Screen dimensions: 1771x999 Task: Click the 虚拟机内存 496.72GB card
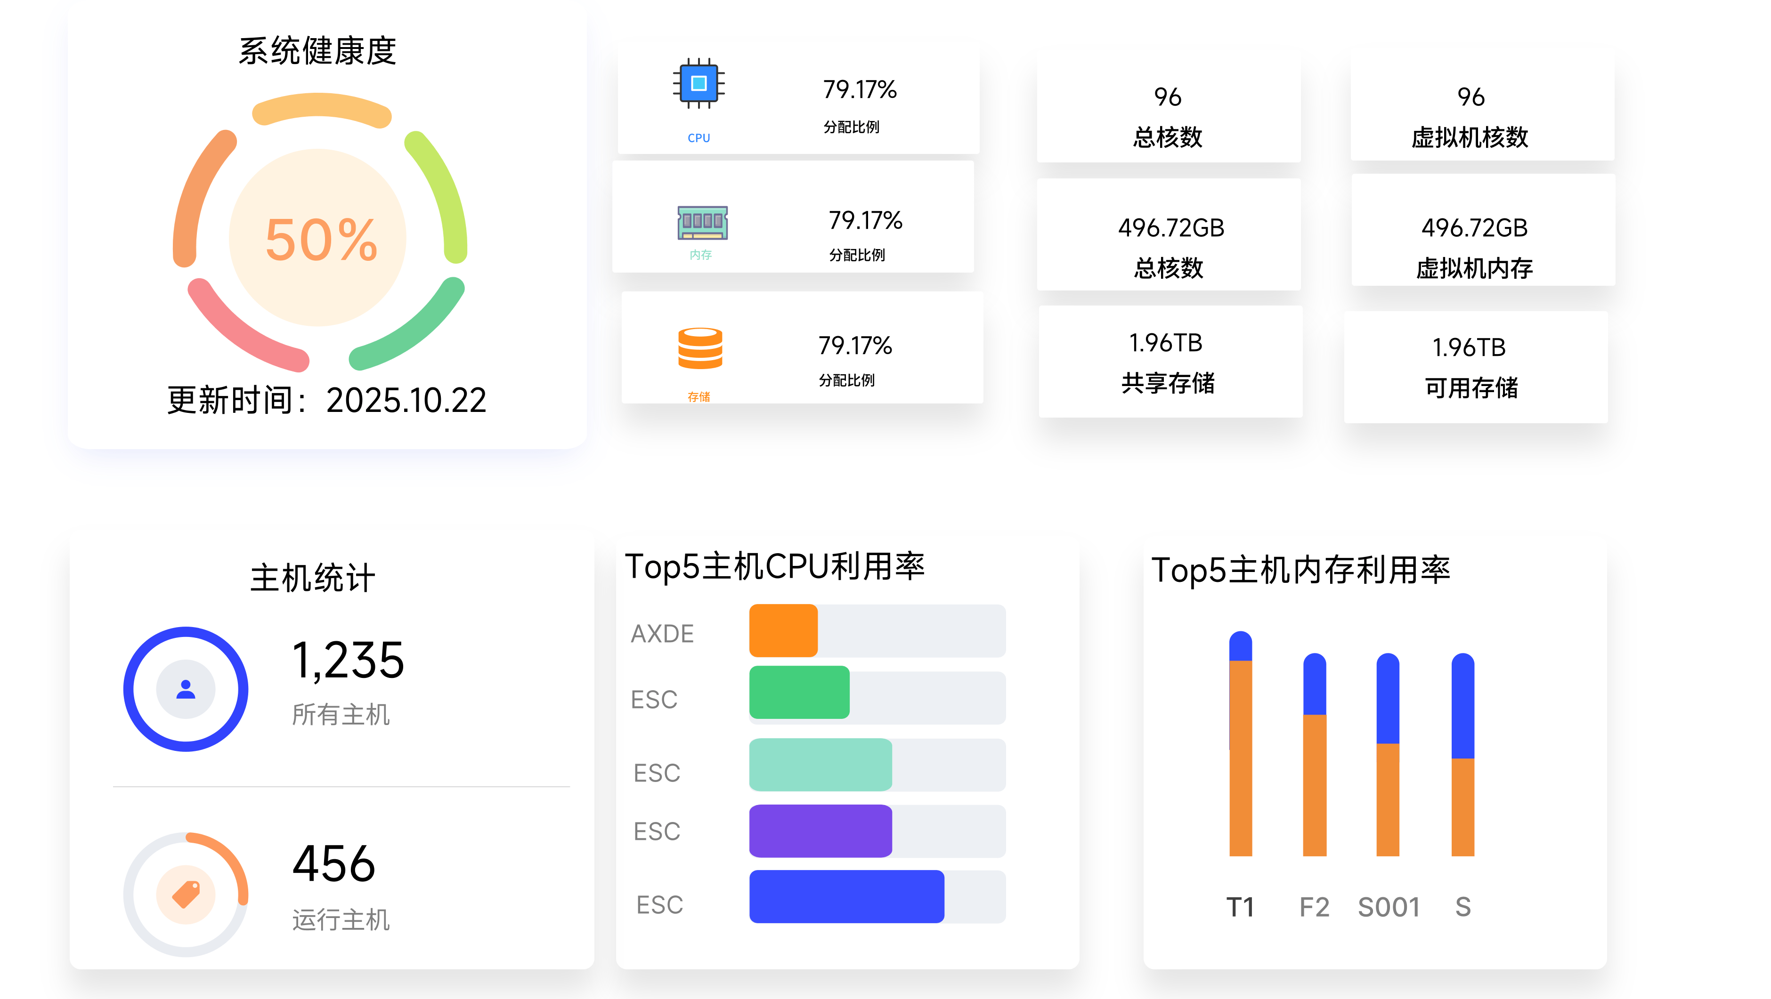(x=1483, y=230)
